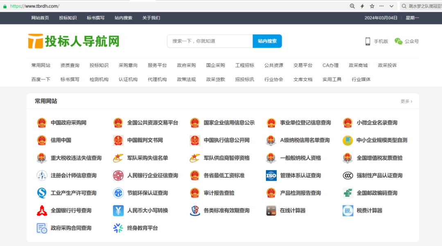This screenshot has height=246, width=442.
Task: Click the 军队采购失信名单 star icon
Action: 118,158
